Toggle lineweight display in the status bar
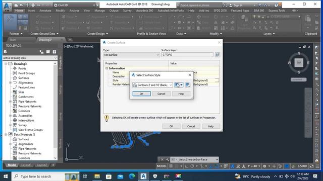The image size is (323, 181). tap(226, 166)
